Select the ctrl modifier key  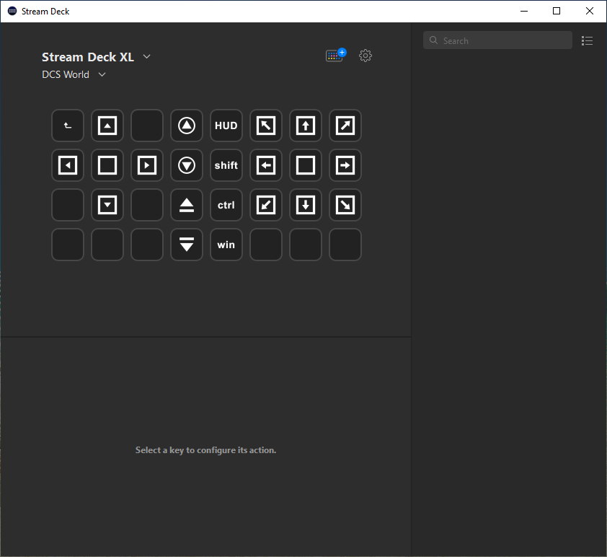coord(226,205)
